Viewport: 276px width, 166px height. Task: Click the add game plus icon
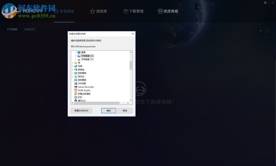point(261,31)
